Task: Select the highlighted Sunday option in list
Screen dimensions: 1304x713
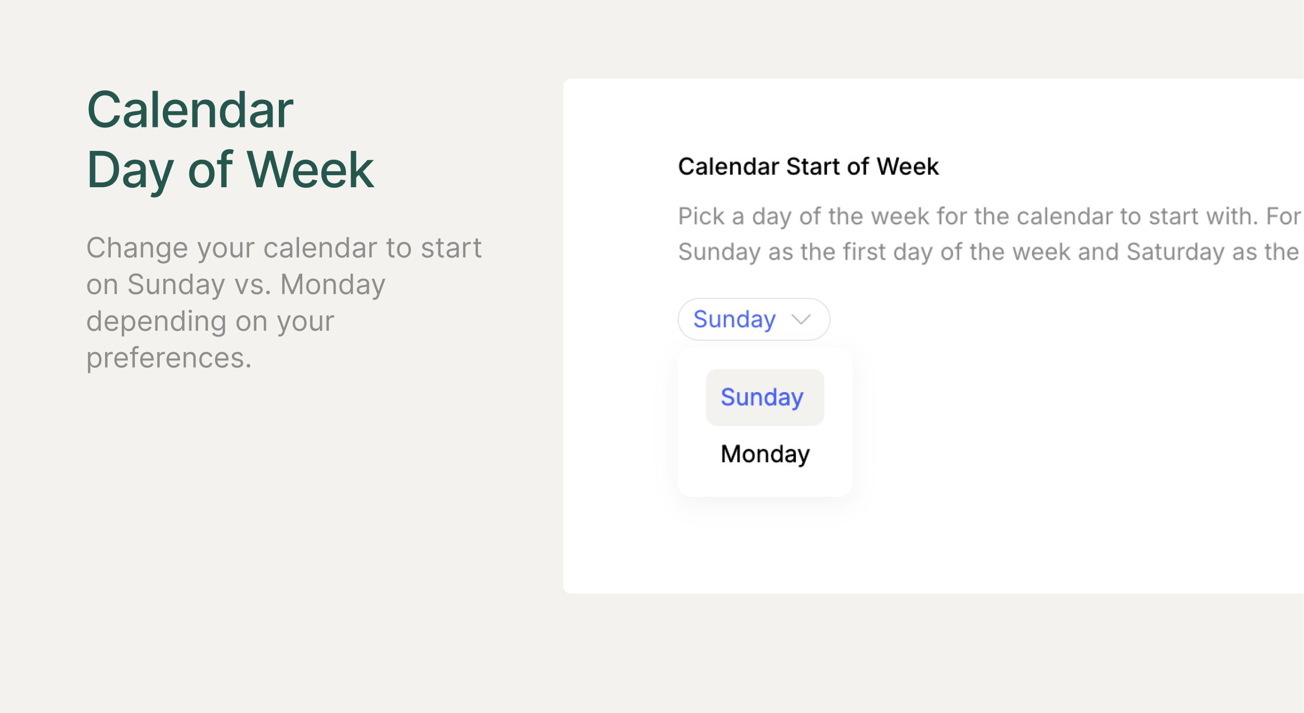Action: [765, 397]
